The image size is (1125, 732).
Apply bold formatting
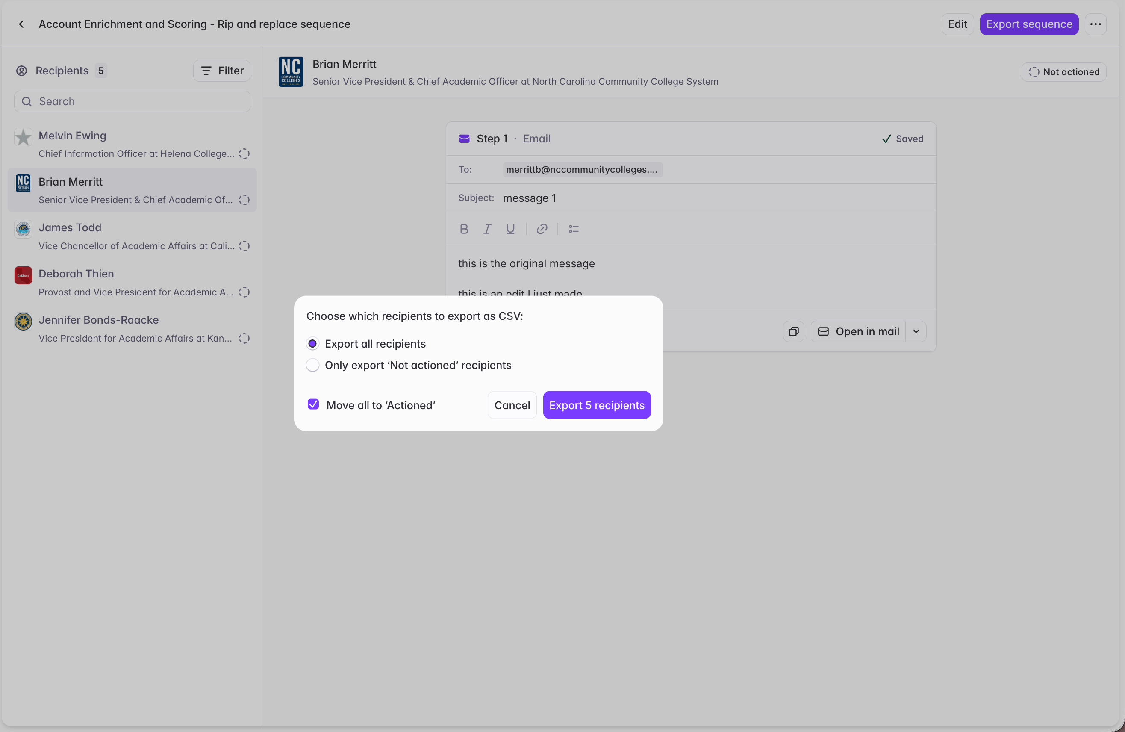click(464, 229)
